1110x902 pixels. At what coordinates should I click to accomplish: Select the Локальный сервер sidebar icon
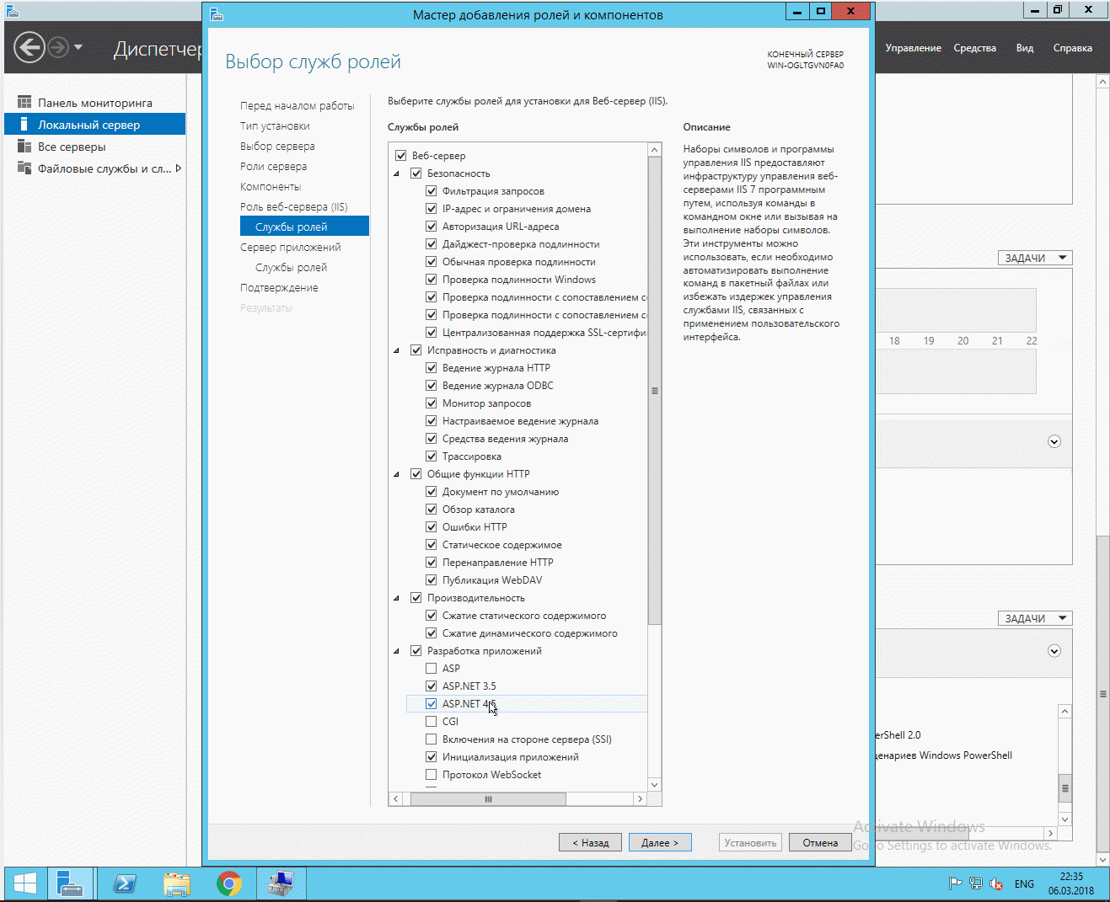(24, 125)
